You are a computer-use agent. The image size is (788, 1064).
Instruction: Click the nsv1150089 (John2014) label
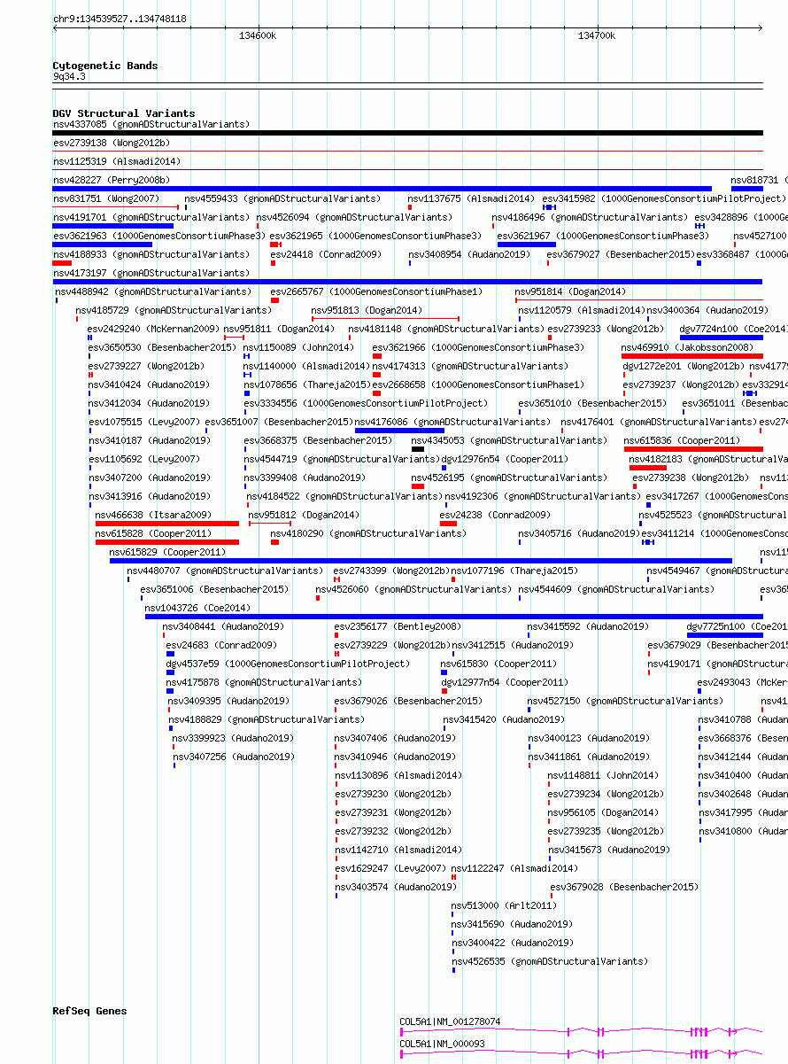tap(299, 347)
